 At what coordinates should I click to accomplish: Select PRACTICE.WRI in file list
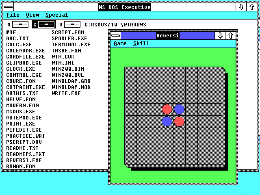click(x=26, y=136)
